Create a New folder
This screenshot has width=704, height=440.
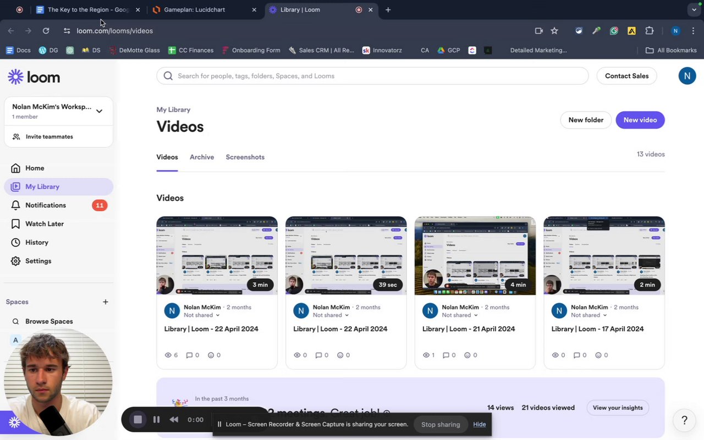pos(586,120)
